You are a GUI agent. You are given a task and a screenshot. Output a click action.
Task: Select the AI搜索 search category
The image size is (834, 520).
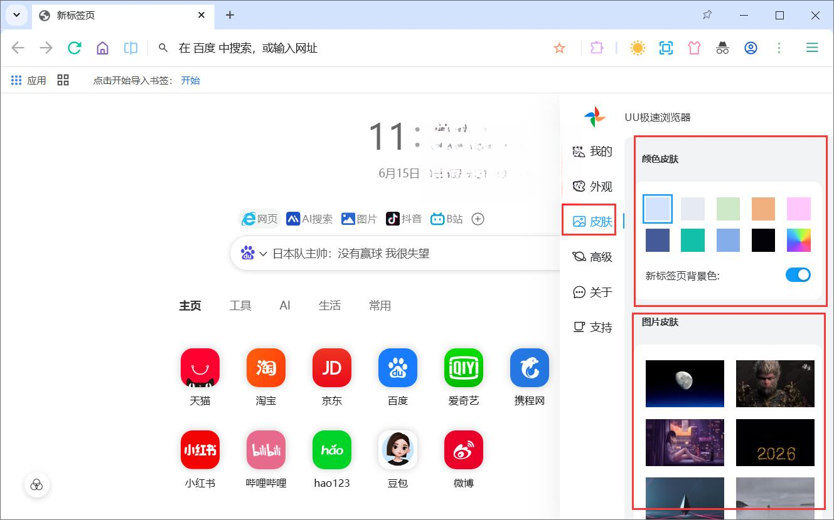tap(309, 219)
